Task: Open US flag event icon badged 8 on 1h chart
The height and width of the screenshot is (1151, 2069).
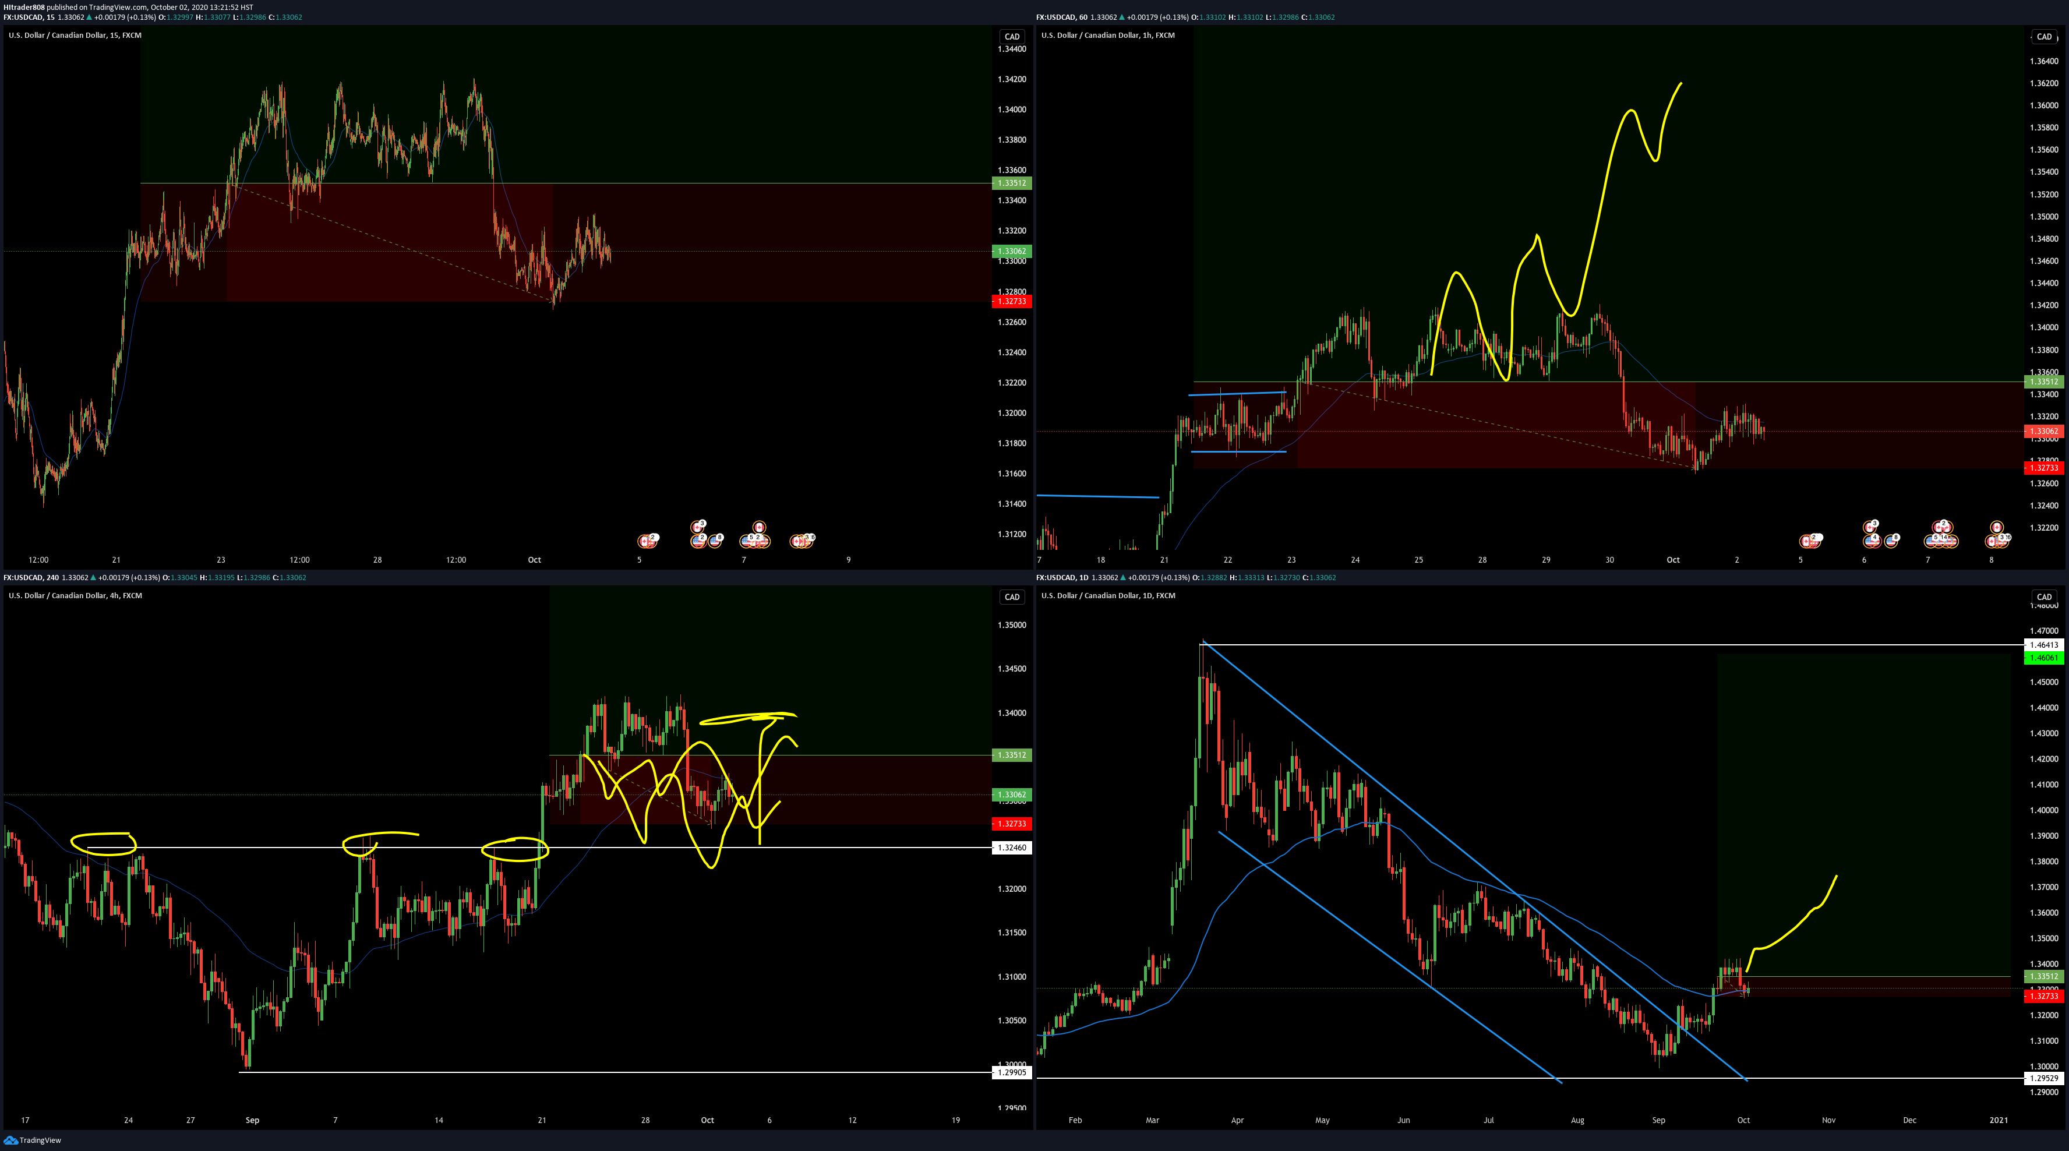Action: [x=1891, y=541]
